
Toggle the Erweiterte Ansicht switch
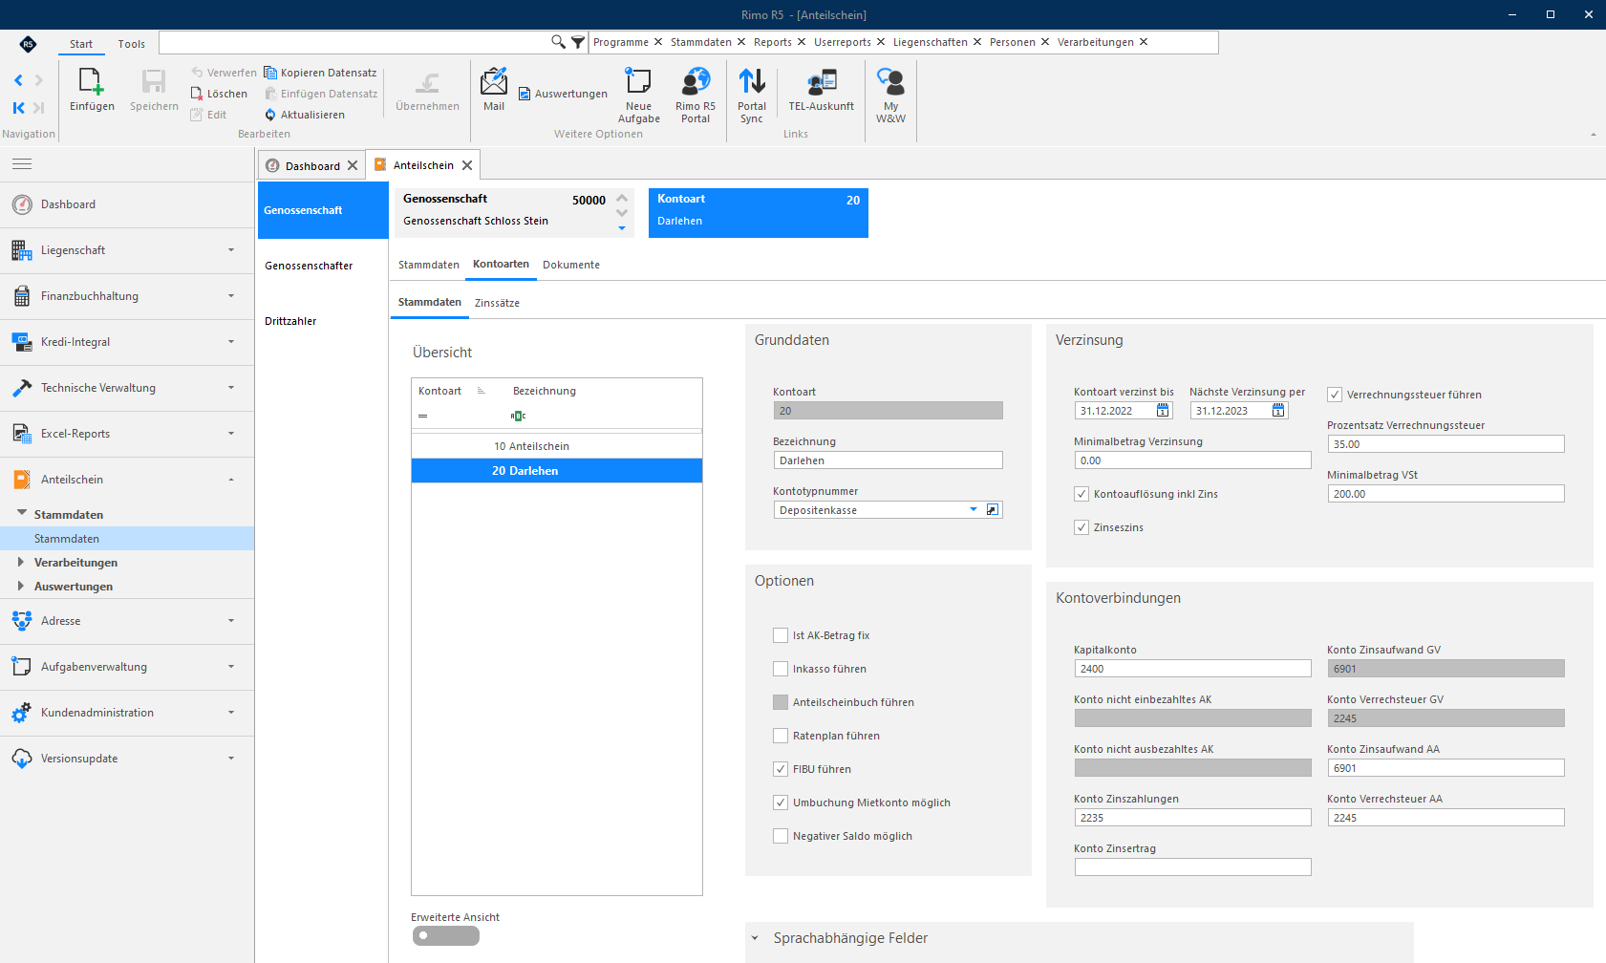tap(446, 935)
